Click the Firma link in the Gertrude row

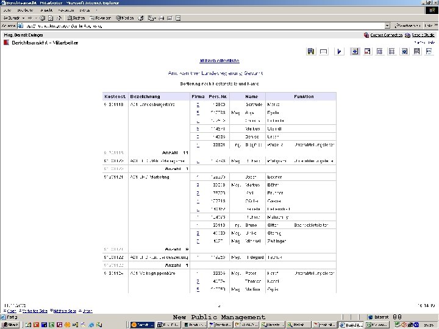198,105
